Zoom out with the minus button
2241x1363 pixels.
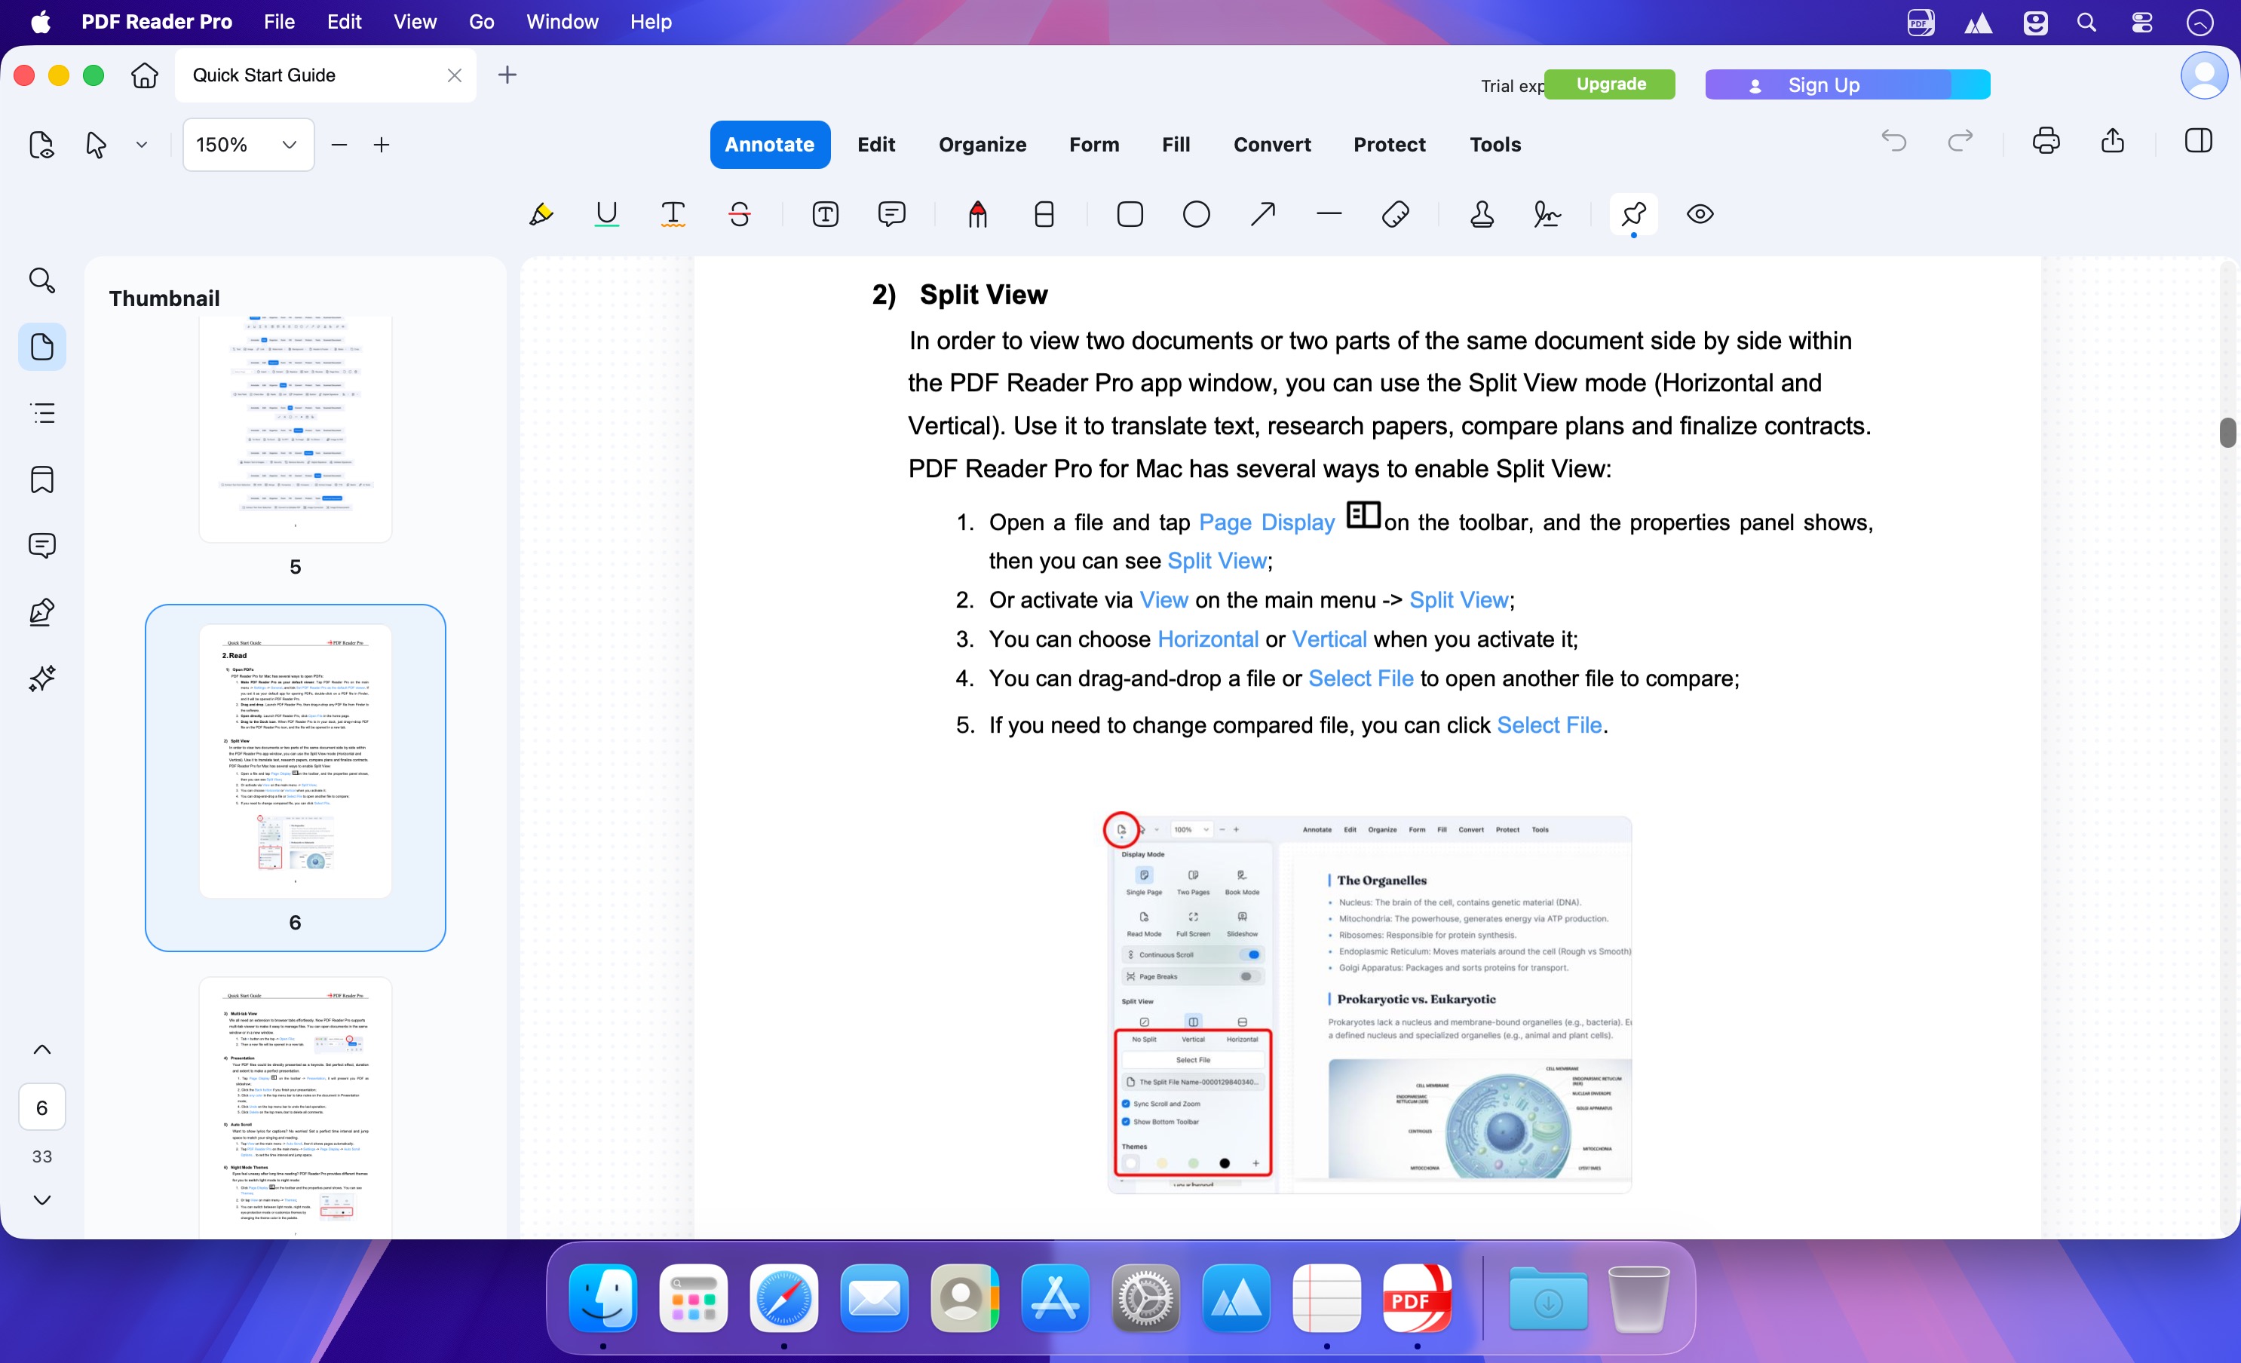339,145
